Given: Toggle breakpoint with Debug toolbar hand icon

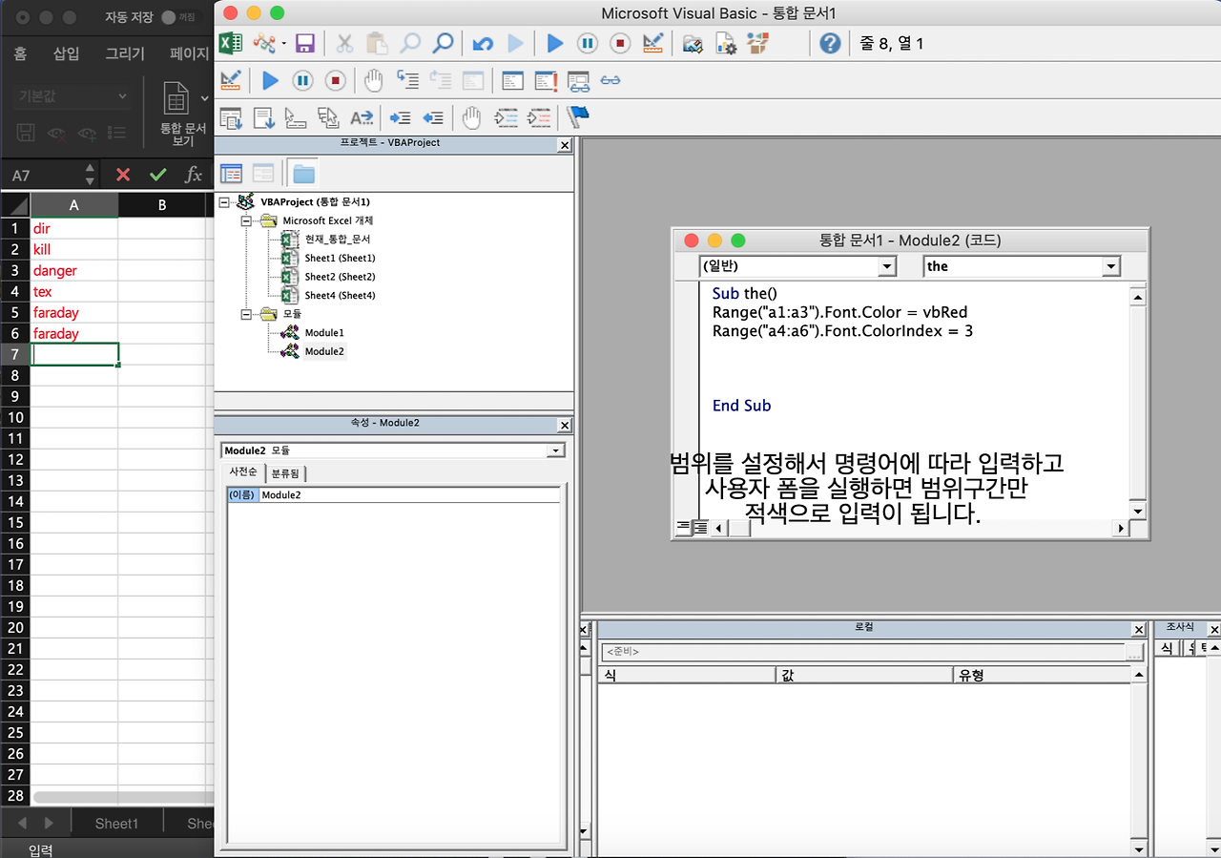Looking at the screenshot, I should [x=374, y=81].
